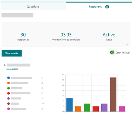Click the blue legend dot
The image size is (132, 115).
click(8, 78)
